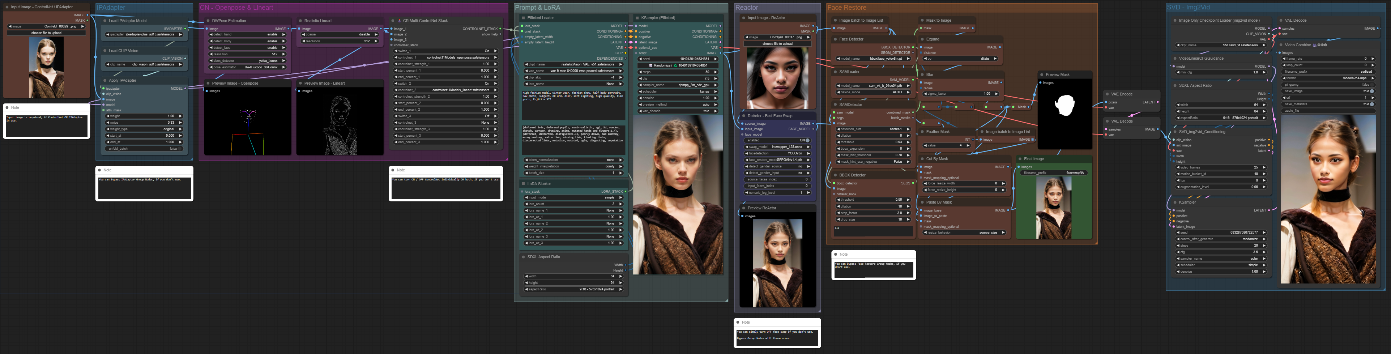This screenshot has height=354, width=1391.
Task: Collapse the SAMLoader node using its title dot
Action: pyautogui.click(x=835, y=72)
